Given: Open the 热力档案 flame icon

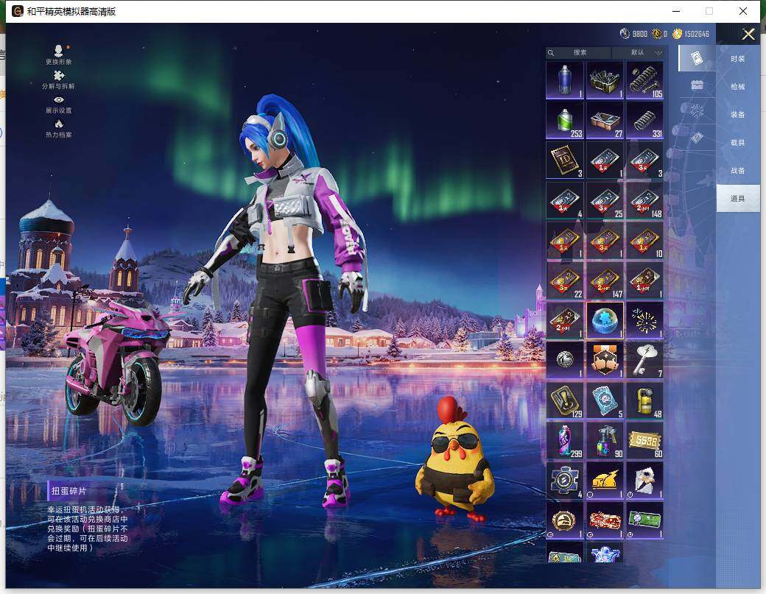Looking at the screenshot, I should click(x=59, y=128).
